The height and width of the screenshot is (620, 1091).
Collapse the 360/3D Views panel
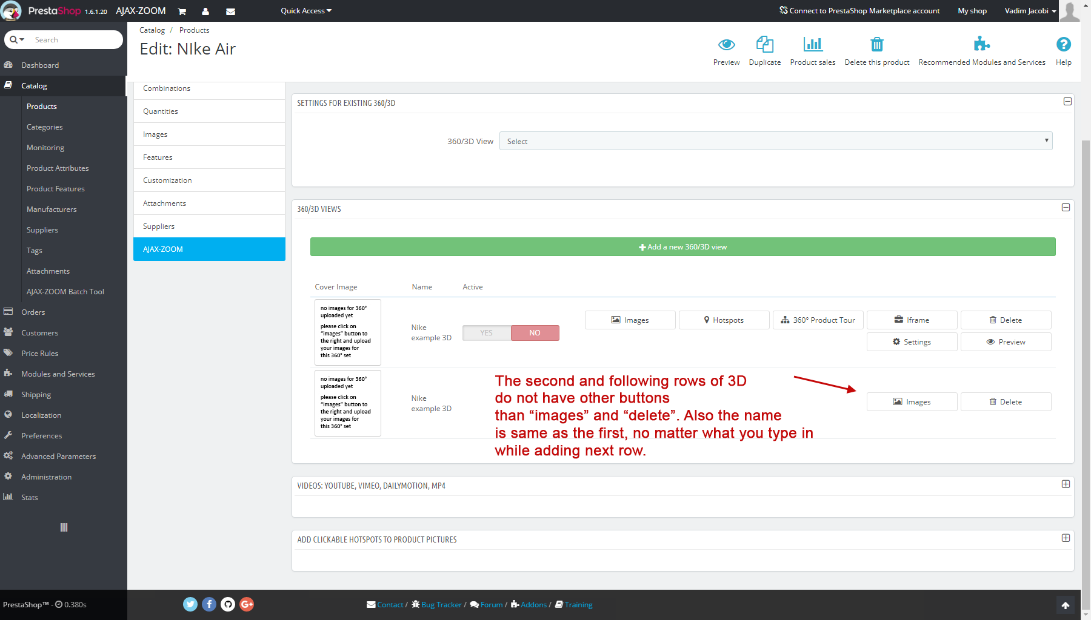pyautogui.click(x=1066, y=208)
